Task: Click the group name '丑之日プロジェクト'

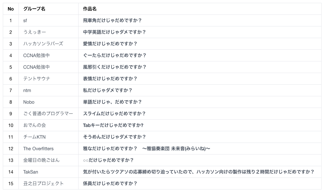Action: (x=44, y=183)
